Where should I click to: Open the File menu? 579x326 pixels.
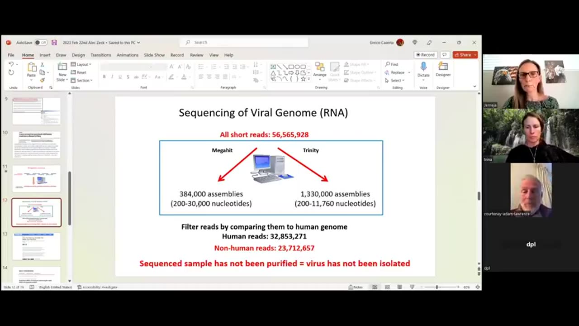click(11, 55)
